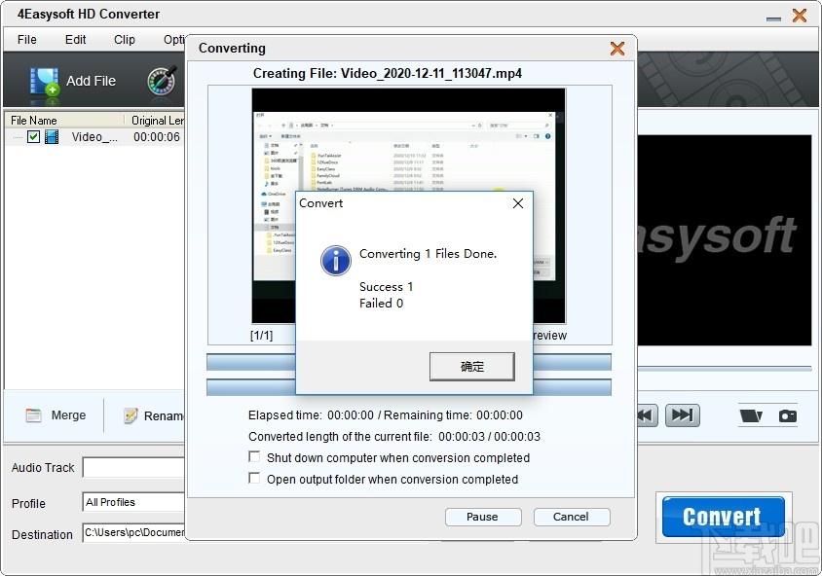The image size is (822, 576).
Task: Click the big blue Convert button
Action: pos(723,517)
